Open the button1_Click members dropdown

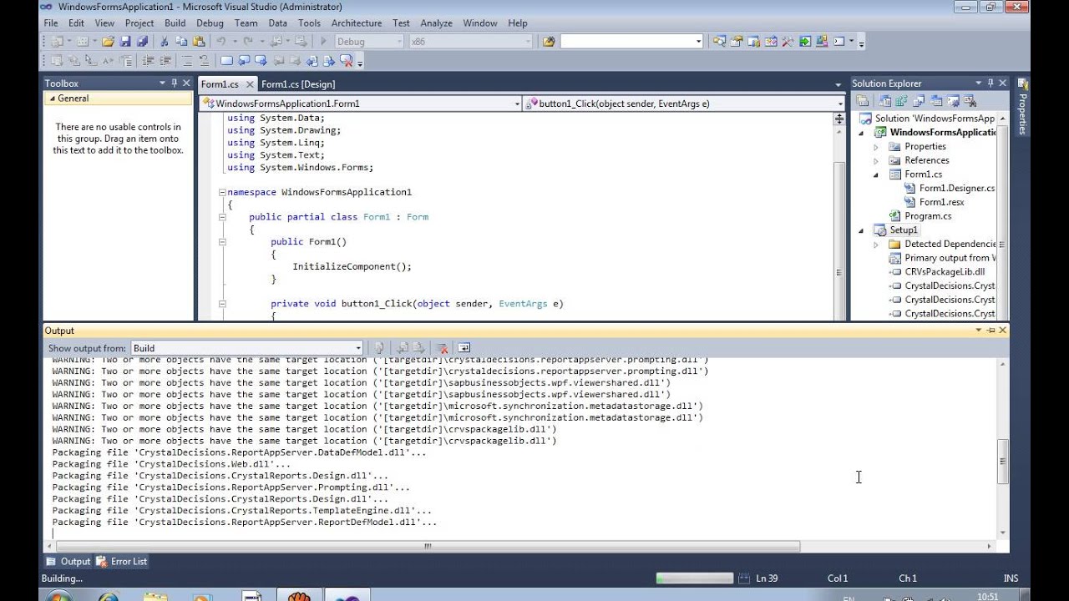click(x=840, y=104)
